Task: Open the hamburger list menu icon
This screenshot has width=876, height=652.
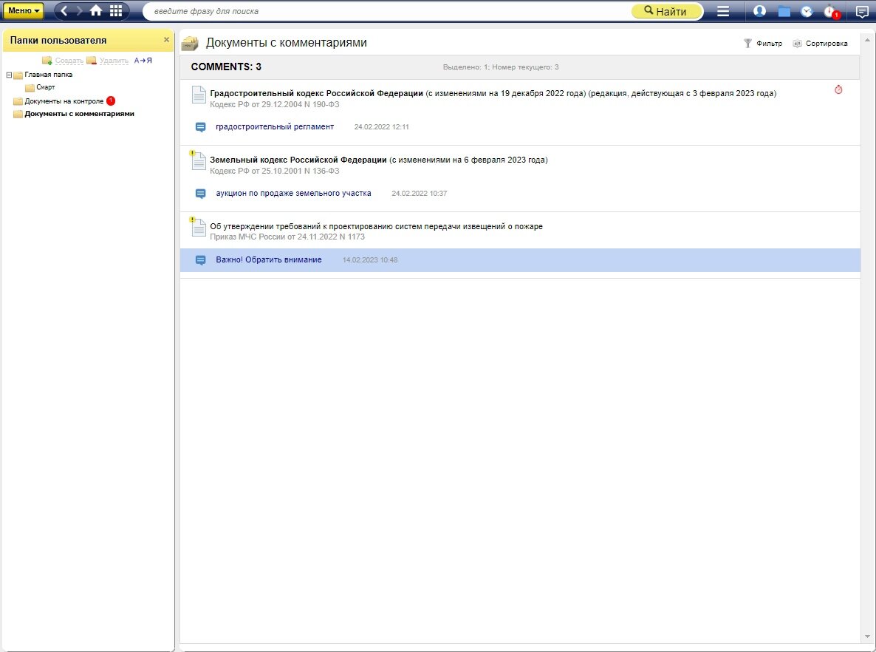Action: click(x=723, y=11)
